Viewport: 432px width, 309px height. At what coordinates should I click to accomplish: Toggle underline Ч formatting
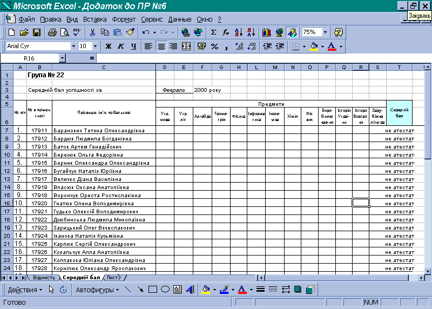pyautogui.click(x=133, y=46)
